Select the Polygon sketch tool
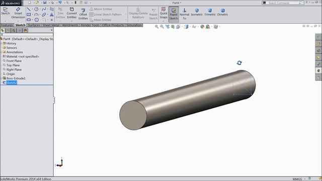322x181 pixels. [x=37, y=20]
